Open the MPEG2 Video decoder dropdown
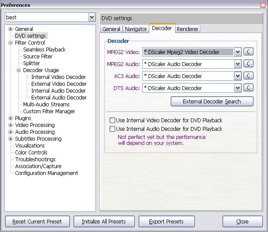This screenshot has width=268, height=232. (238, 52)
